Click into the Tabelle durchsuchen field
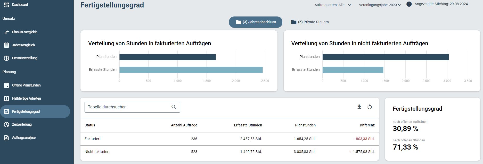483x164 pixels. pos(132,107)
